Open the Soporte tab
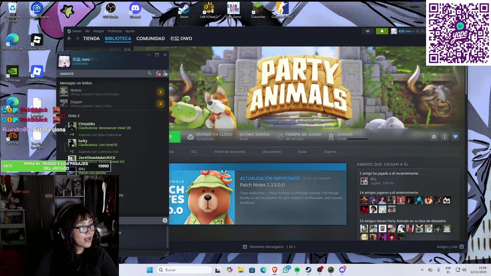Viewport: 491px width, 276px height. [330, 151]
